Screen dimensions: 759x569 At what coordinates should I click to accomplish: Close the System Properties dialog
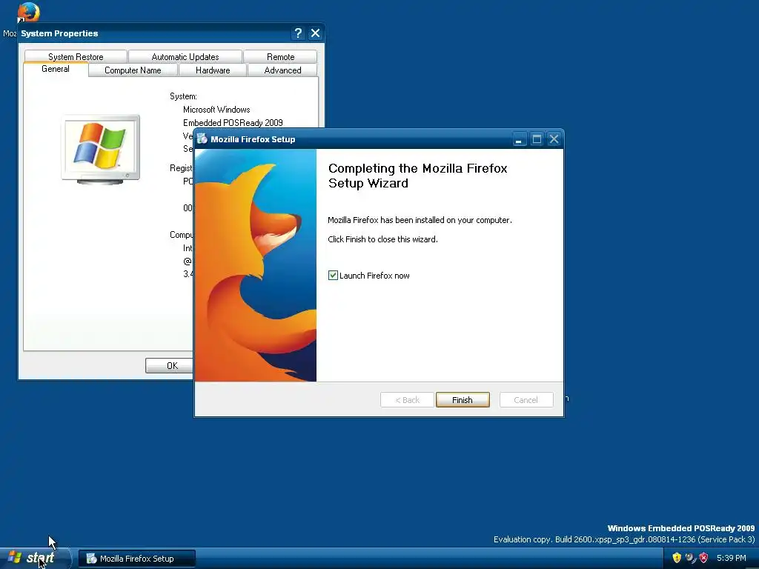point(315,33)
